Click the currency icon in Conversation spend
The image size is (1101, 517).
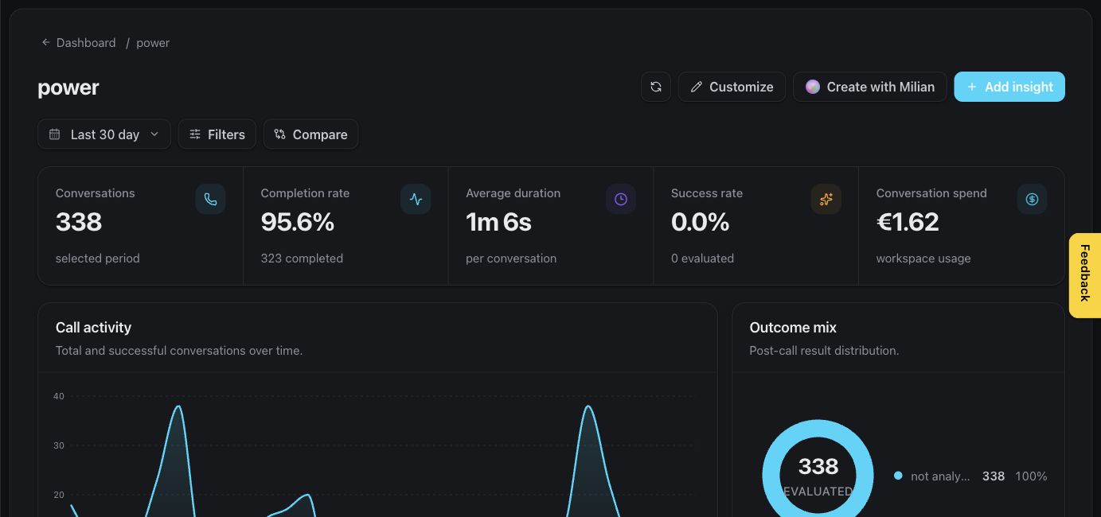point(1032,199)
